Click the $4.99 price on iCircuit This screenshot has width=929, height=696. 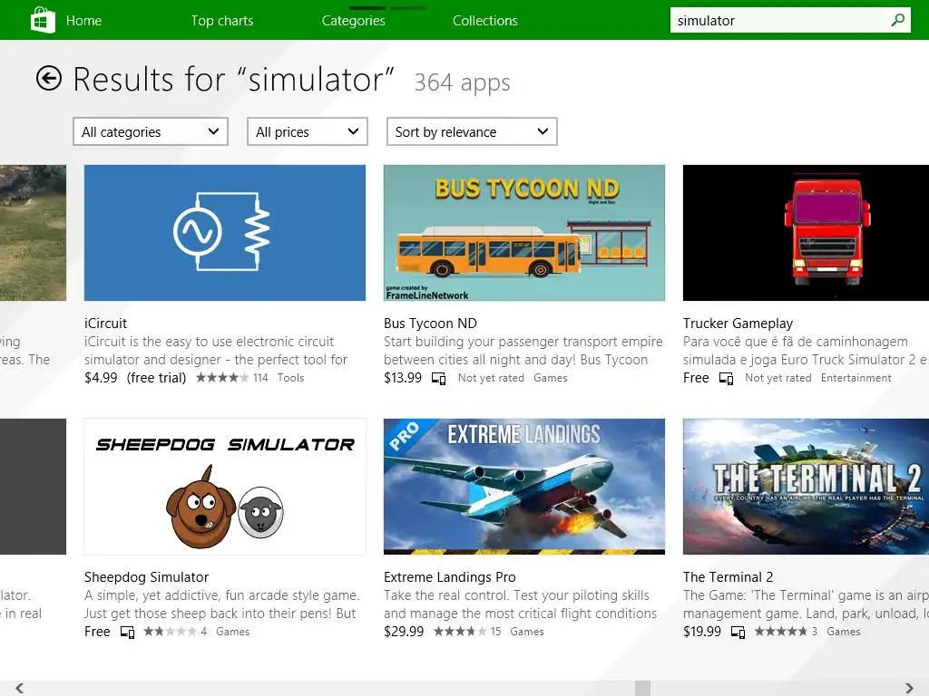(101, 378)
